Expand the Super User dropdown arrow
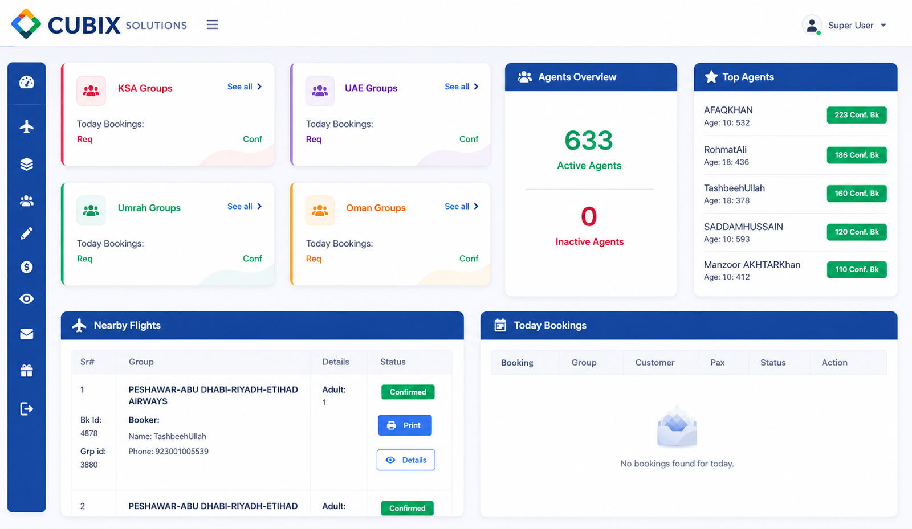The image size is (912, 529). click(x=883, y=25)
